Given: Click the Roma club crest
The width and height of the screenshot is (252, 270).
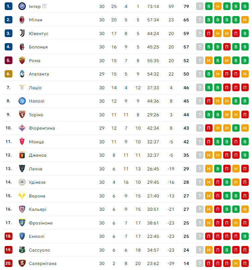Looking at the screenshot, I should pos(22,60).
